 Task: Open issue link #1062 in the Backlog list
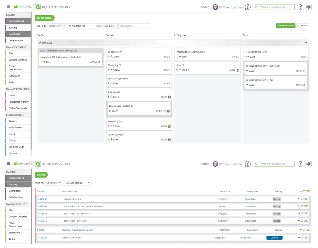point(42,230)
